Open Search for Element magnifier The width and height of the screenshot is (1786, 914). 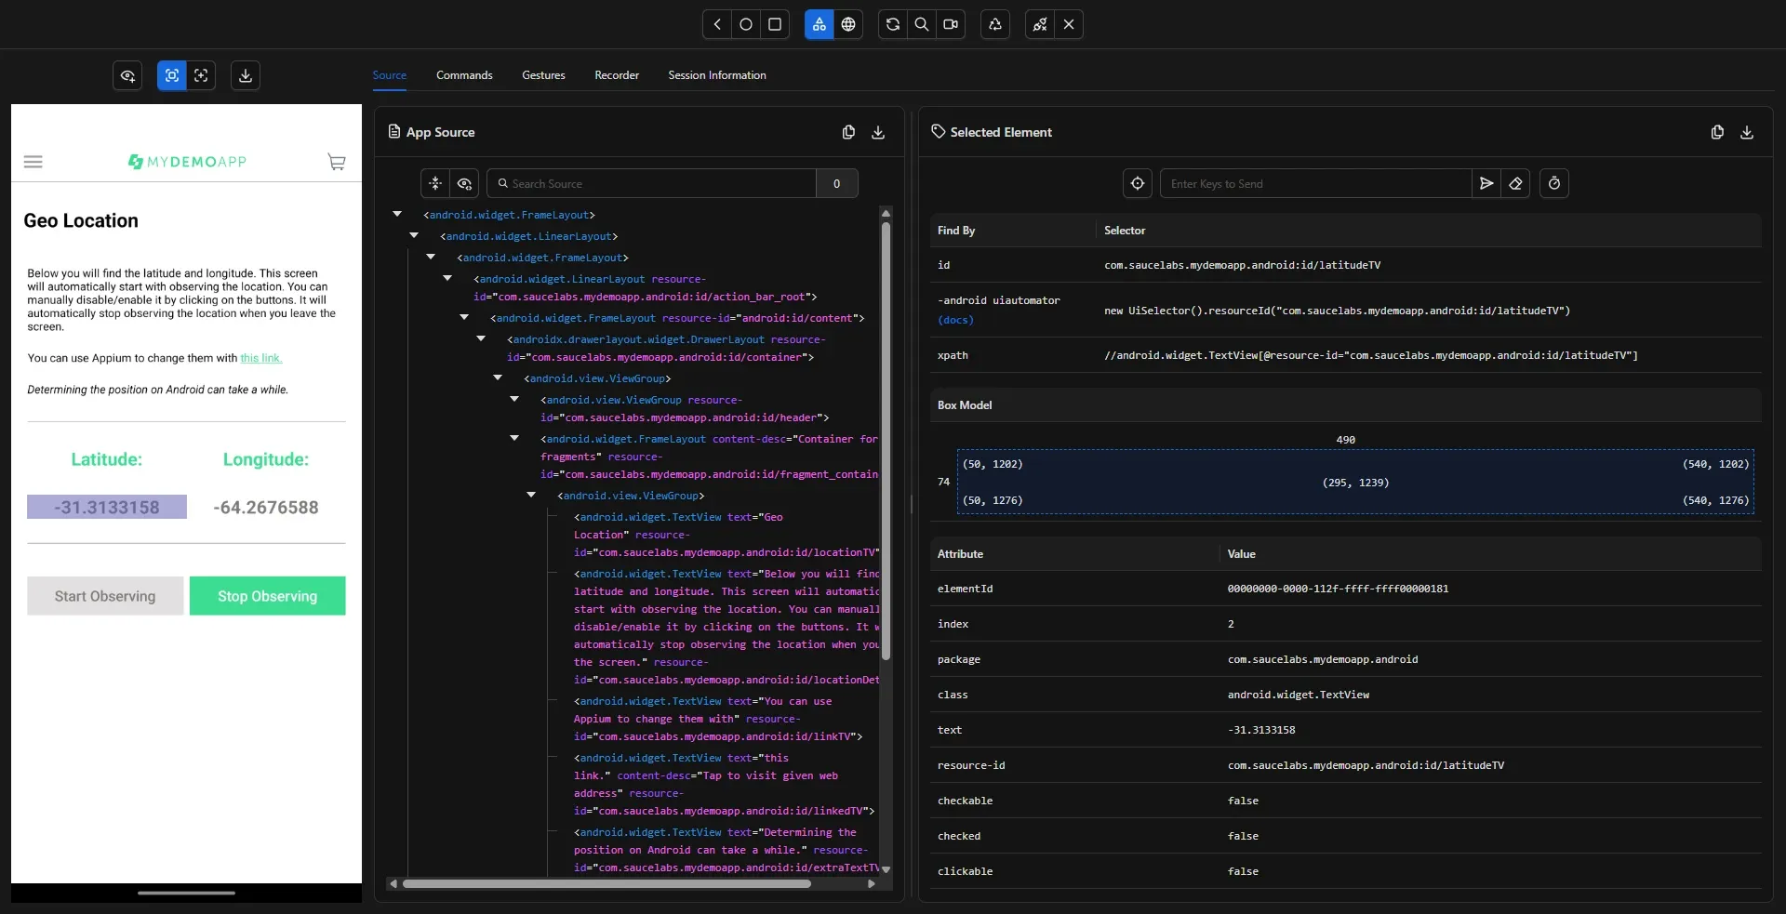coord(922,24)
